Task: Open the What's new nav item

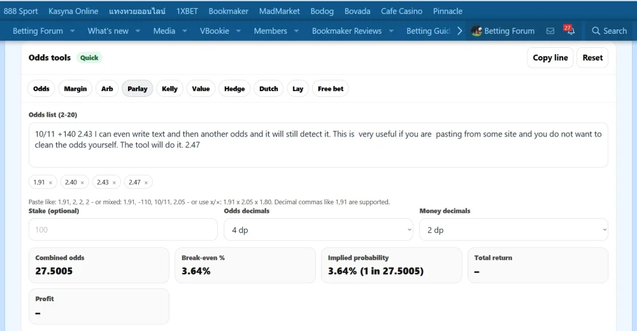Action: [x=108, y=31]
